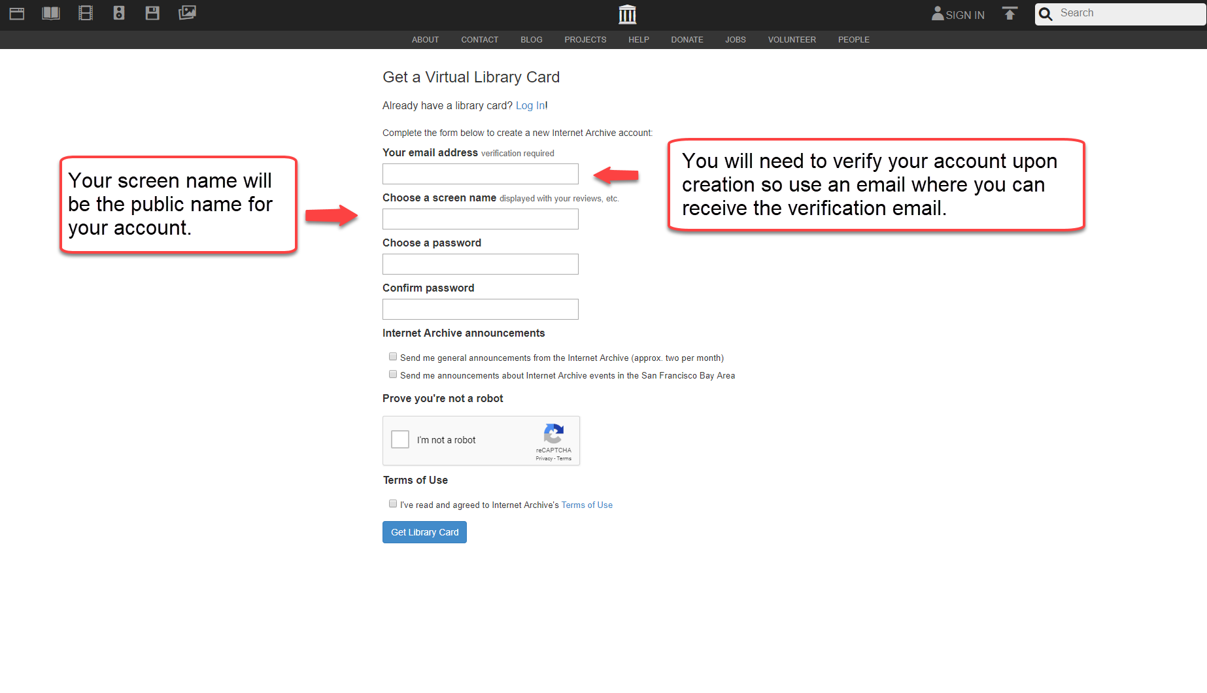Open the Software floppy disk icon

[152, 13]
